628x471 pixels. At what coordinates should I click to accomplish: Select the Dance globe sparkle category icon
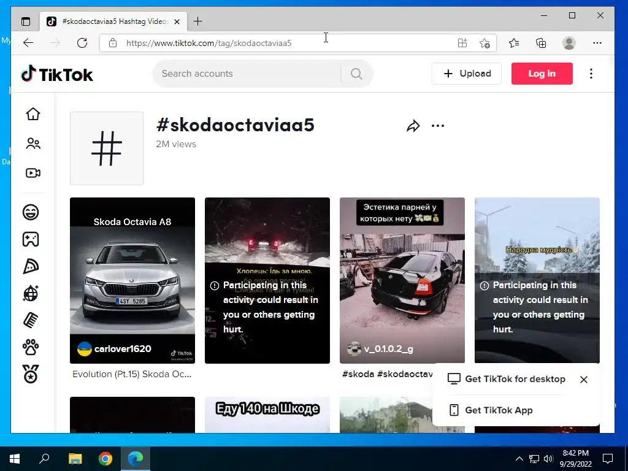pos(31,293)
